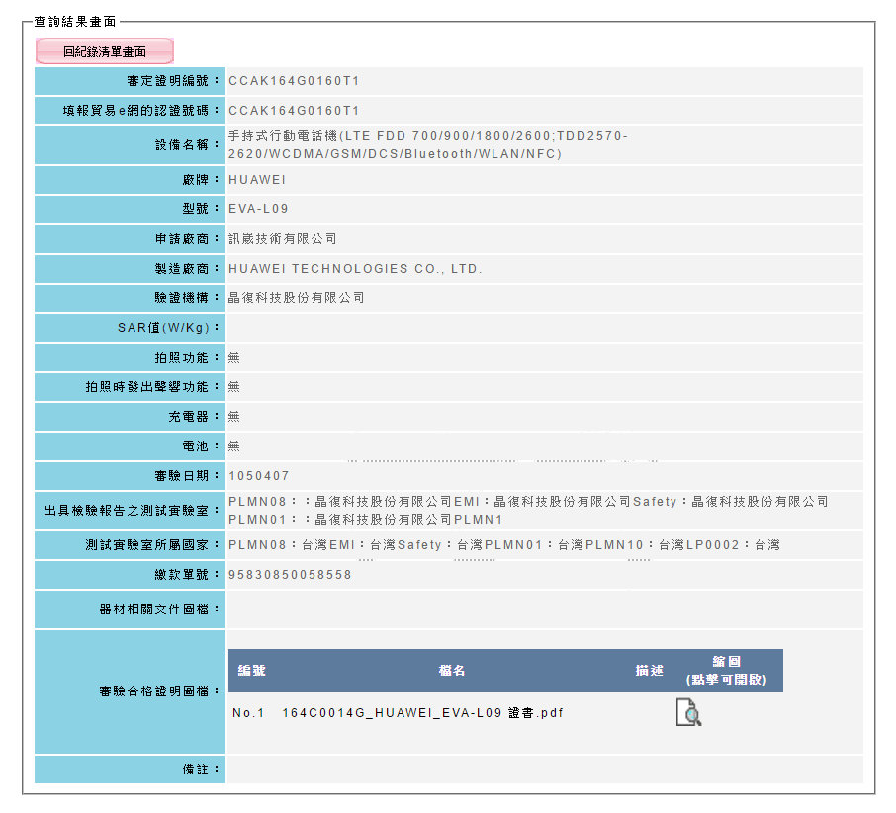This screenshot has height=813, width=896.
Task: Click the No.1 entry in the file table
Action: coord(248,713)
